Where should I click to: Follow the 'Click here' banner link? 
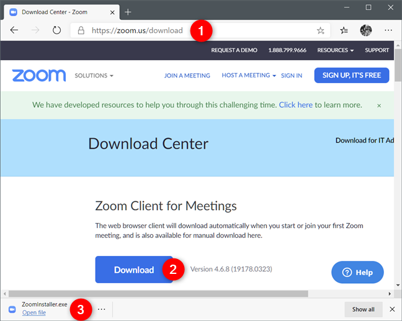click(x=295, y=105)
